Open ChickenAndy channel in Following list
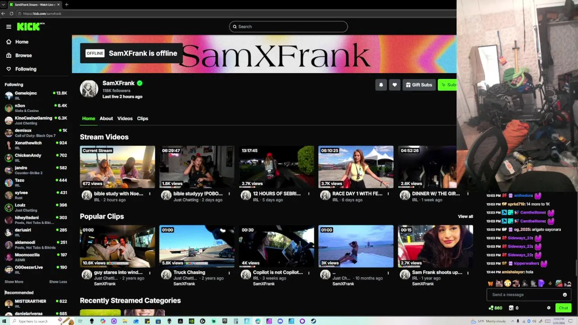This screenshot has height=325, width=578. click(36, 158)
